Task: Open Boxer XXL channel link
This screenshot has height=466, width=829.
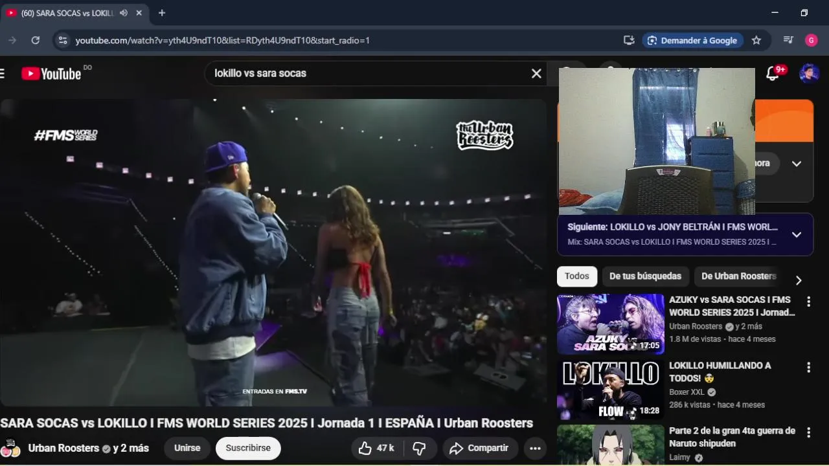Action: coord(687,392)
